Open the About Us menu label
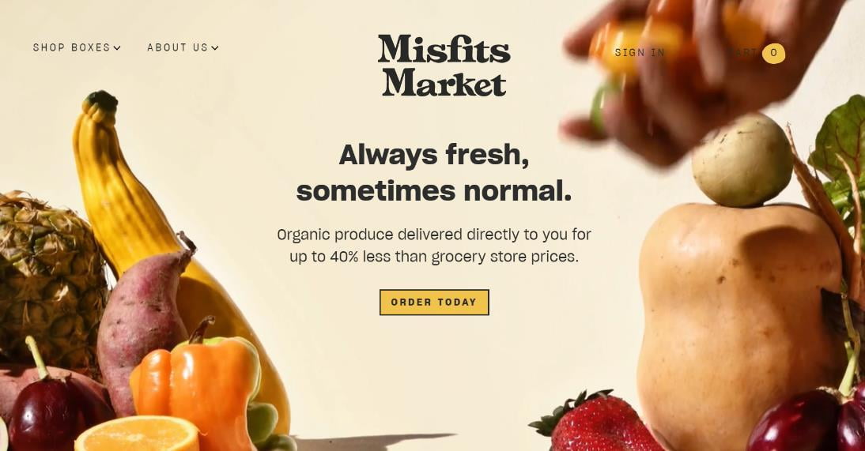 [x=178, y=47]
